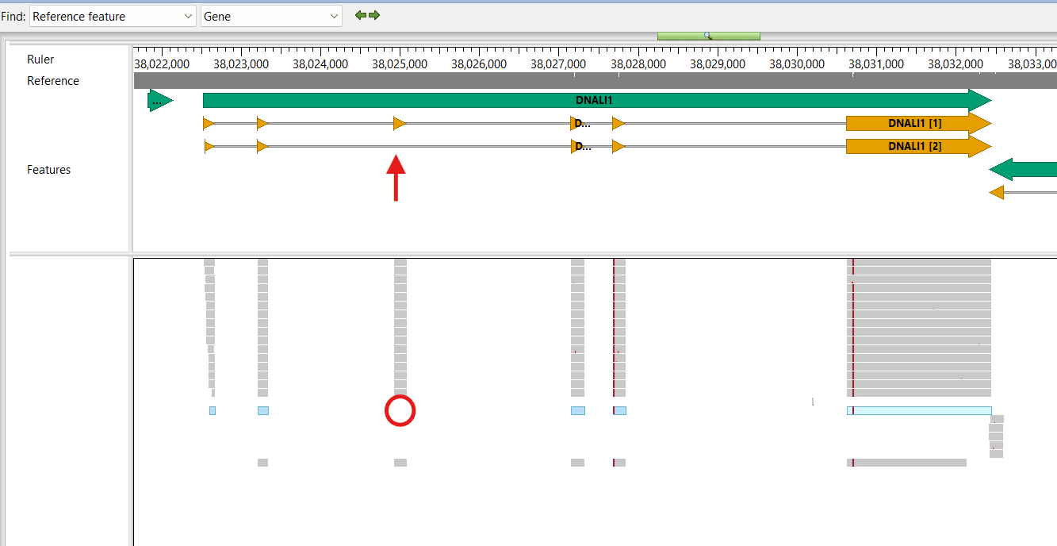The image size is (1057, 546).
Task: Select the DNALI1 [2] transcript exon
Action: tap(913, 146)
